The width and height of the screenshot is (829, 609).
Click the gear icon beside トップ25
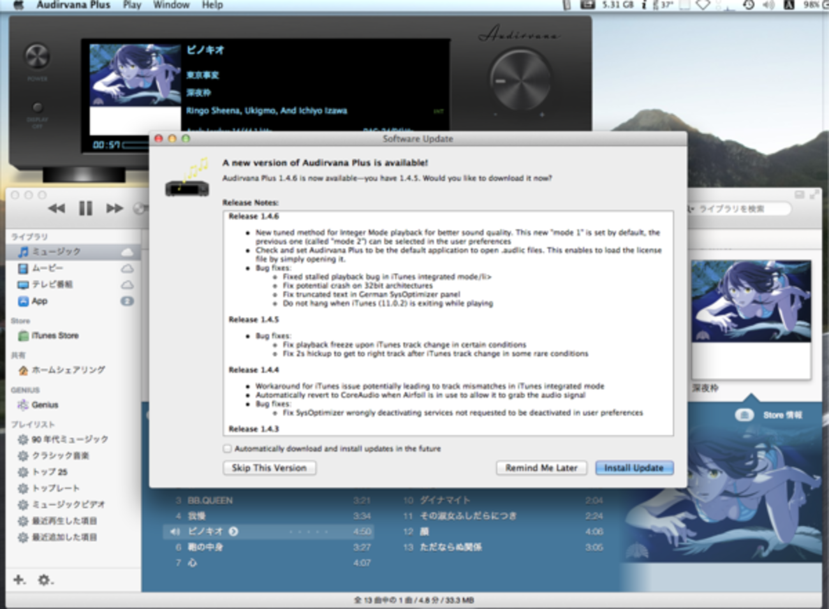(x=23, y=472)
